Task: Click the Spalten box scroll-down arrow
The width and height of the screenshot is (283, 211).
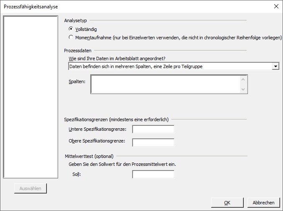Action: pyautogui.click(x=243, y=89)
